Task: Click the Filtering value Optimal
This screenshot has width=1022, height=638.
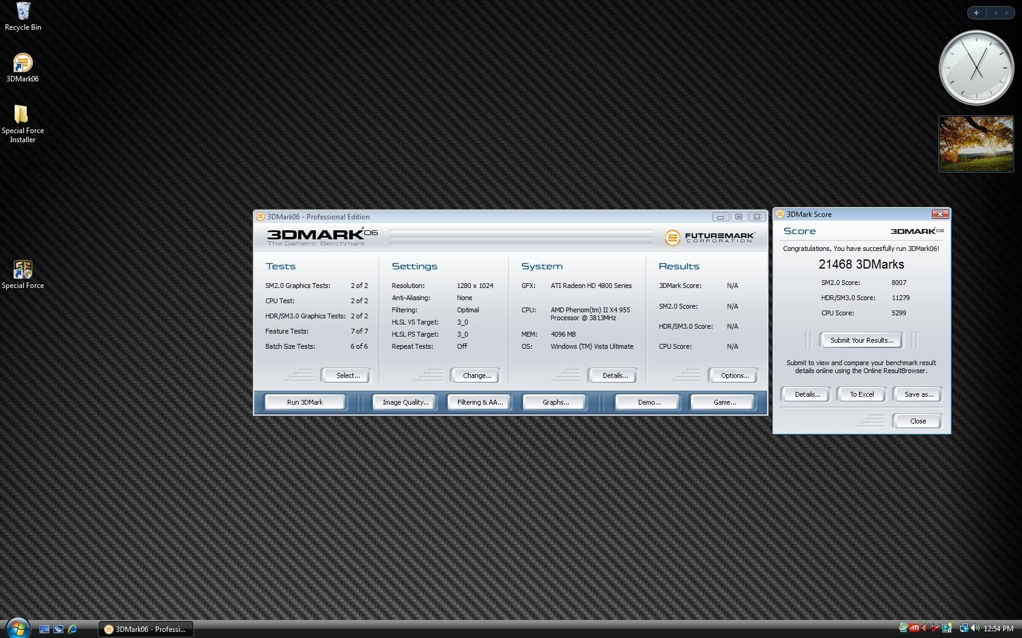Action: coord(468,310)
